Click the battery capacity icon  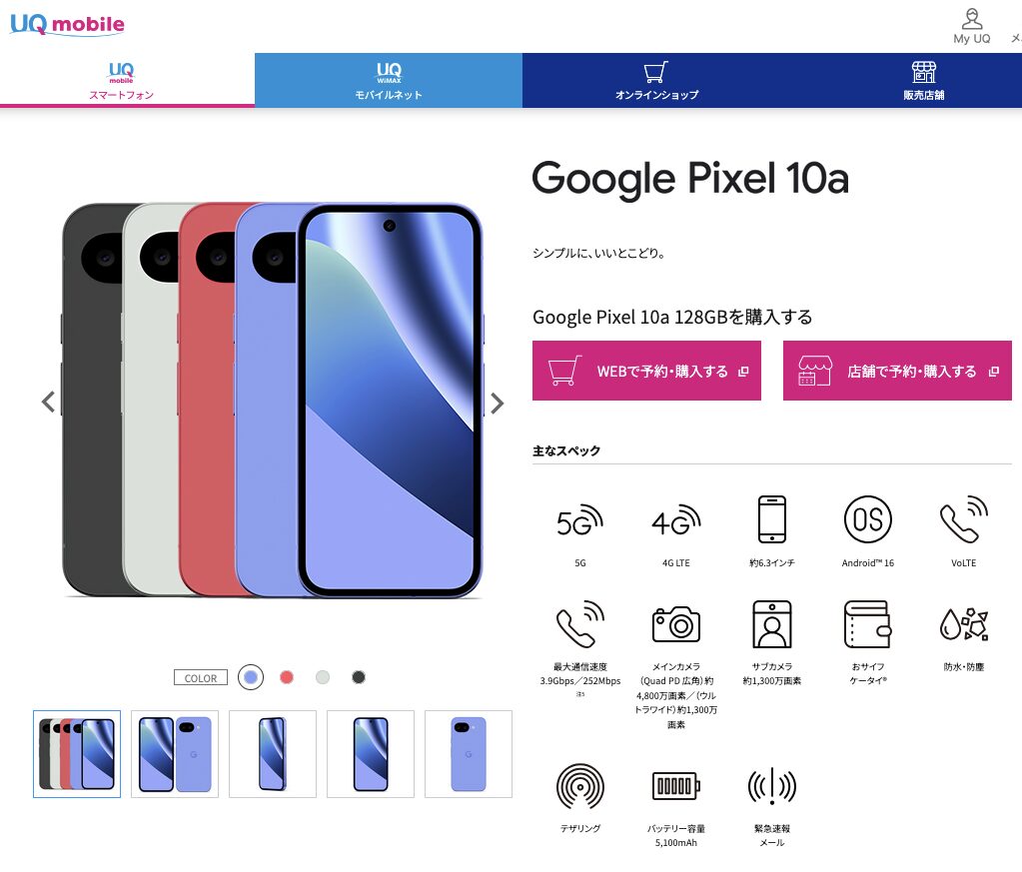(676, 785)
